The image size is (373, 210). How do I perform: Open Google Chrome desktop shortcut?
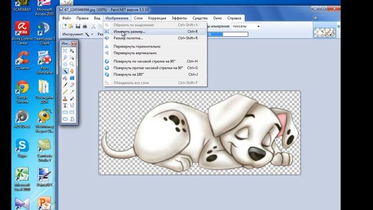tap(22, 92)
